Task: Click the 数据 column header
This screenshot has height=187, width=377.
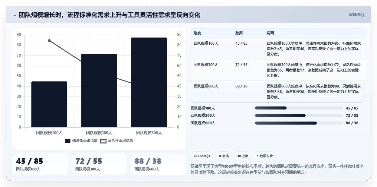Action: pos(239,33)
